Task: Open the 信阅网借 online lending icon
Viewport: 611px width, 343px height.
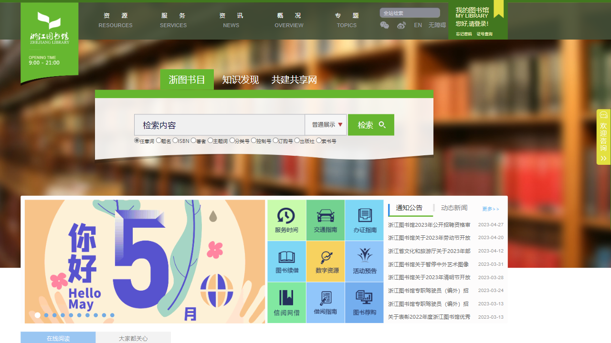Action: 286,302
